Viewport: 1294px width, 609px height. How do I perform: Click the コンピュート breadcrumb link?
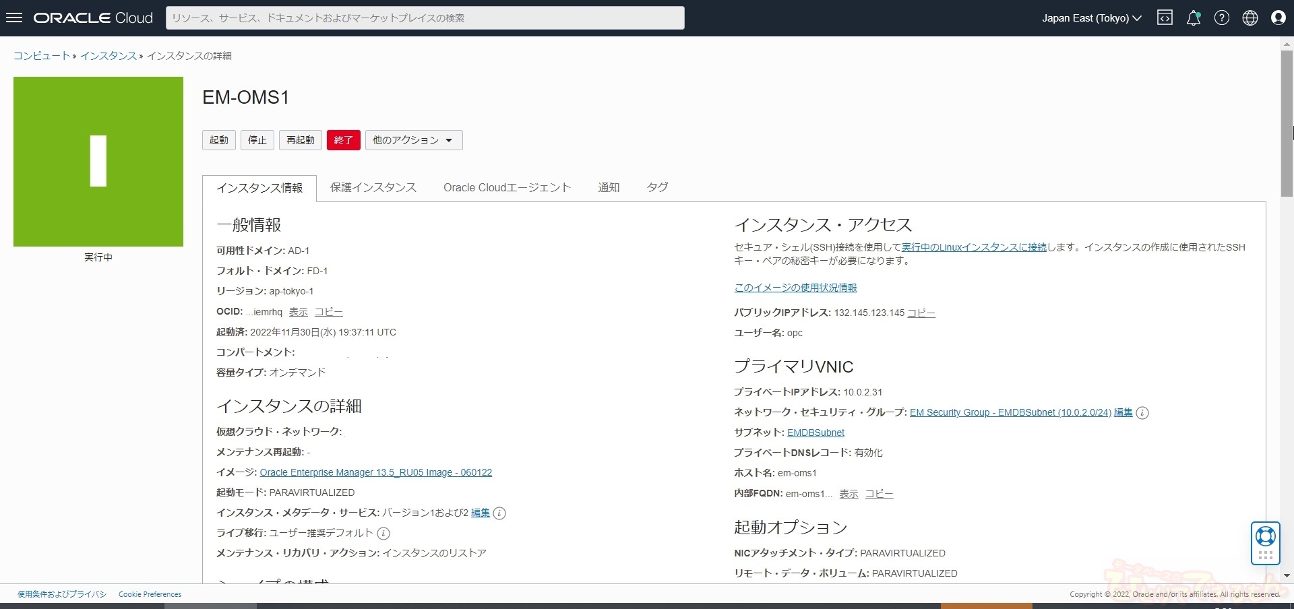point(42,56)
